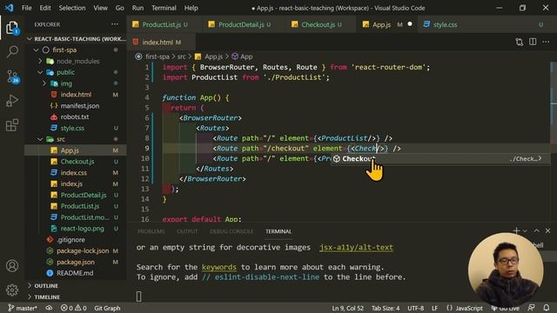Expand the Outline section

tap(76, 286)
